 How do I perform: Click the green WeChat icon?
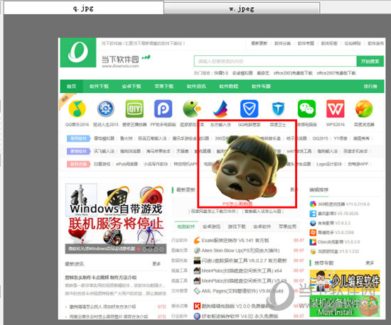click(306, 109)
